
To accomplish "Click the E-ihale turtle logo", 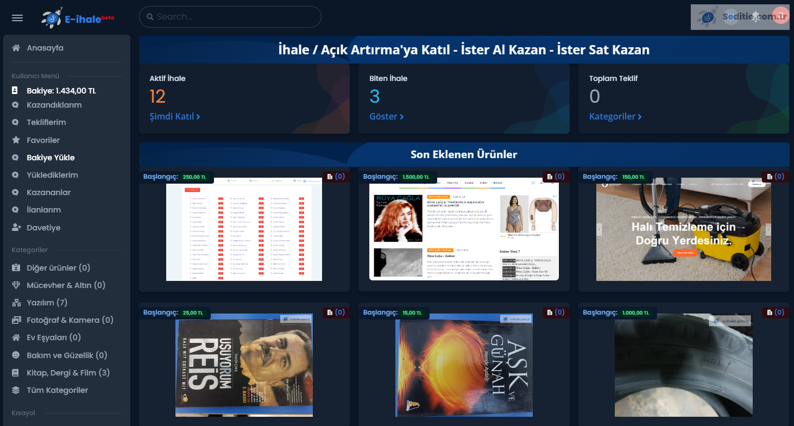I will tap(52, 18).
